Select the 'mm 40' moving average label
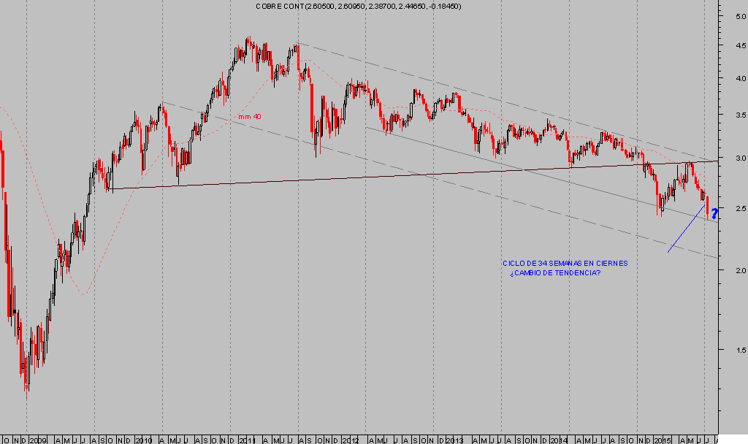 (249, 117)
